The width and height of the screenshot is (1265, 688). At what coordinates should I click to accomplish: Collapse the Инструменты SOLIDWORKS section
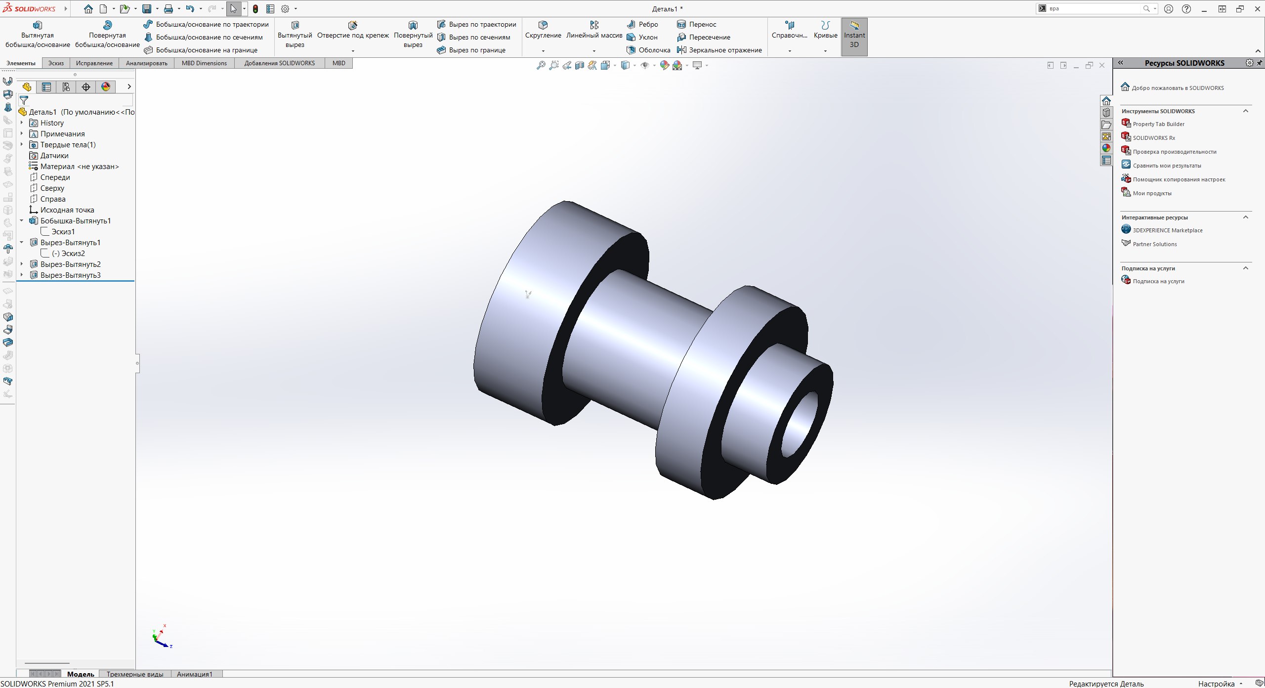1246,111
